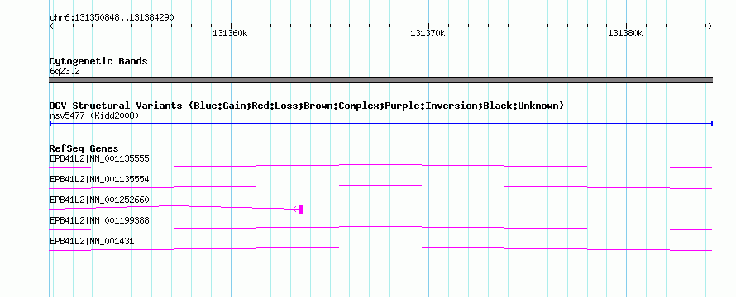This screenshot has width=736, height=297.
Task: Click the 131360k ruler tick label
Action: point(230,34)
